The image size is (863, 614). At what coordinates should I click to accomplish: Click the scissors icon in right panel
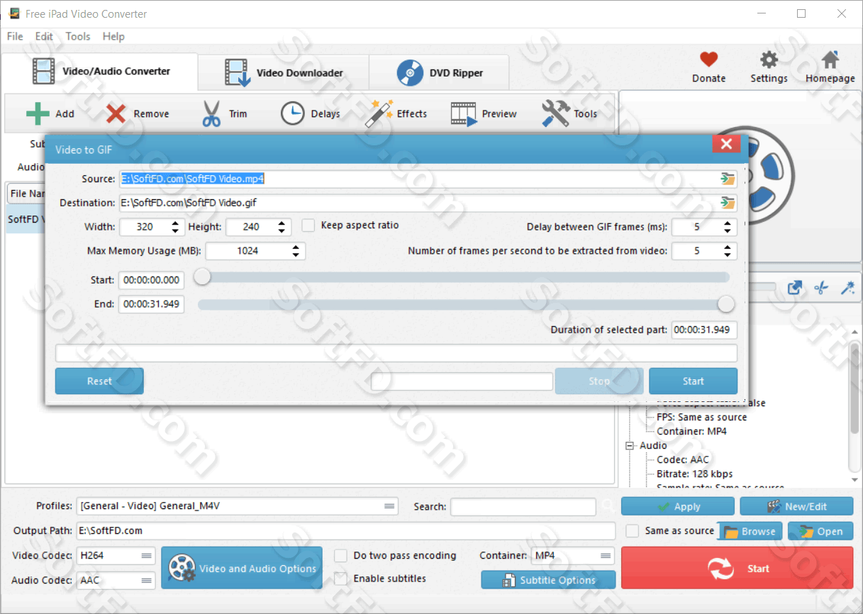pyautogui.click(x=821, y=287)
